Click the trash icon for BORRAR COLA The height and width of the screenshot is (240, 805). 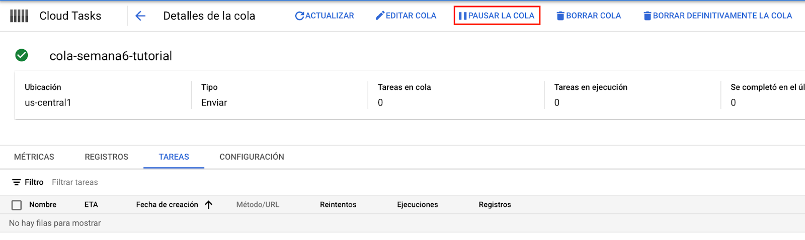[560, 16]
